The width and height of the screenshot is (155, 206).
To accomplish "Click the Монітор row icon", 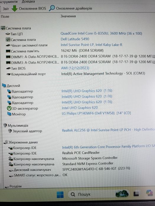I will pos(9,114).
